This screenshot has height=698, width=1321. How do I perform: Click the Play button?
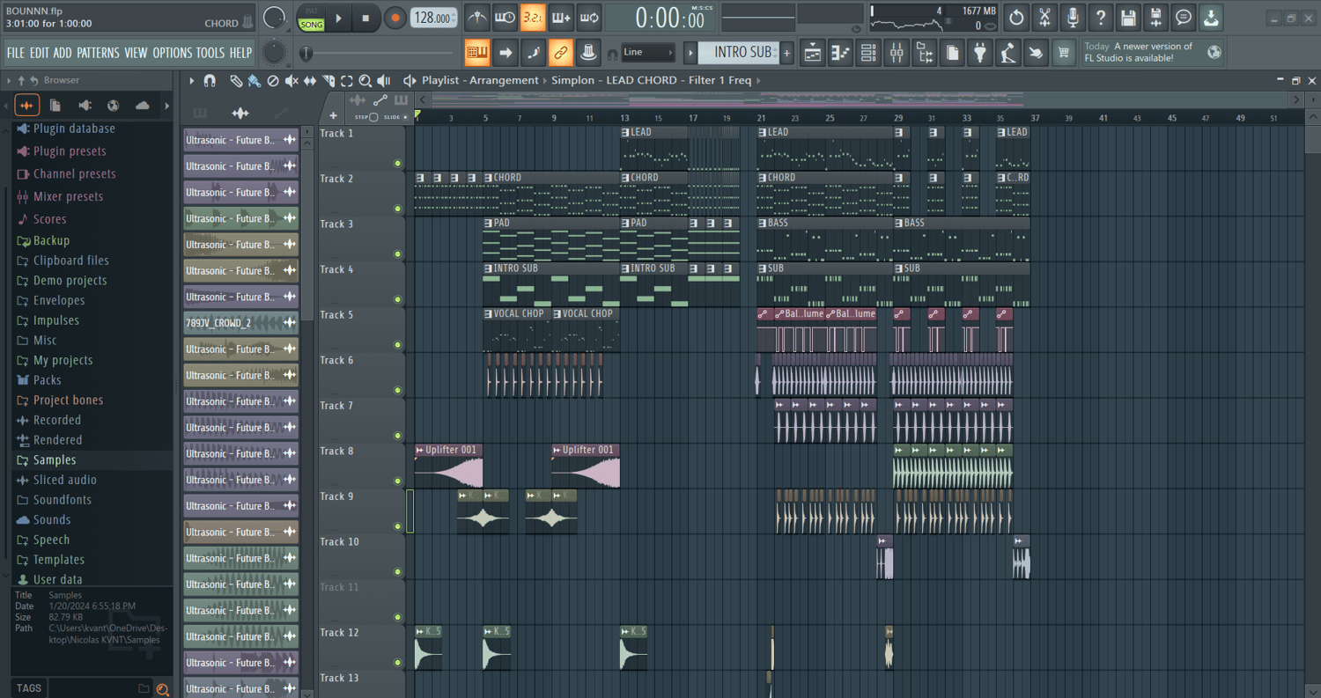339,18
